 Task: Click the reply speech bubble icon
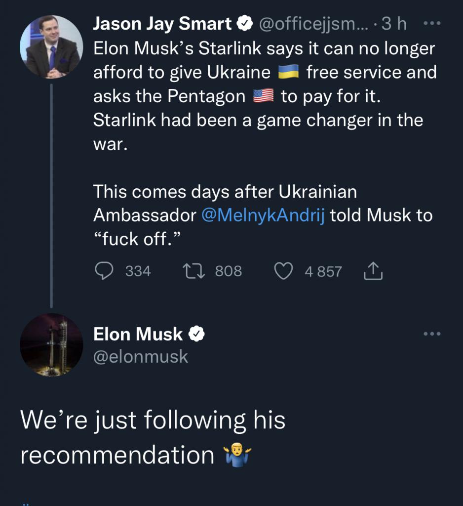103,271
